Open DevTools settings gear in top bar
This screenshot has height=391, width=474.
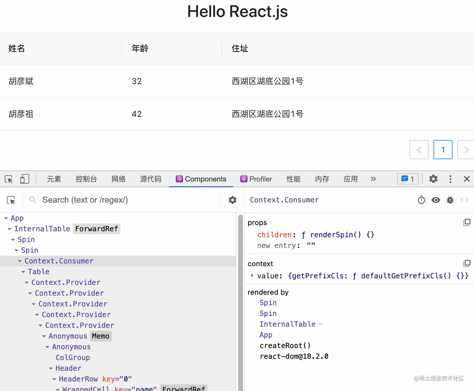pyautogui.click(x=433, y=179)
